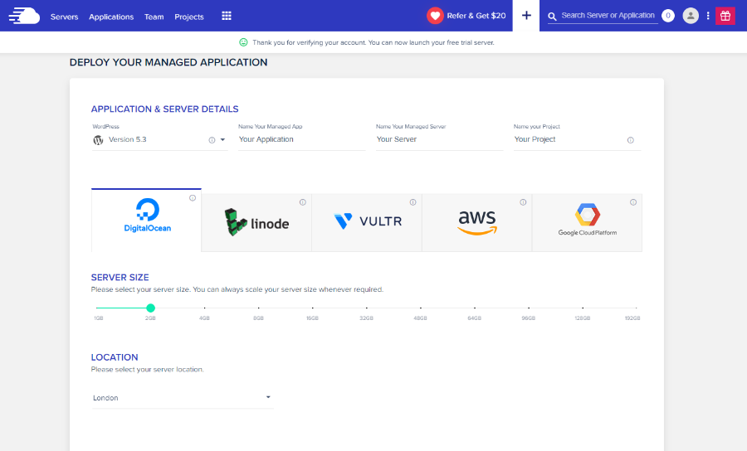747x451 pixels.
Task: Open the notification counter badge
Action: pos(668,16)
